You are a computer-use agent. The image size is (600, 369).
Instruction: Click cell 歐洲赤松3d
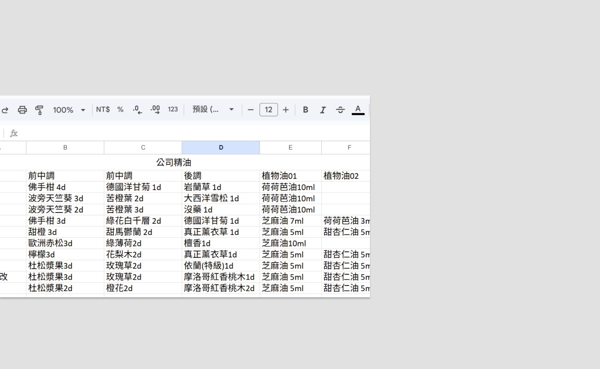pyautogui.click(x=65, y=243)
